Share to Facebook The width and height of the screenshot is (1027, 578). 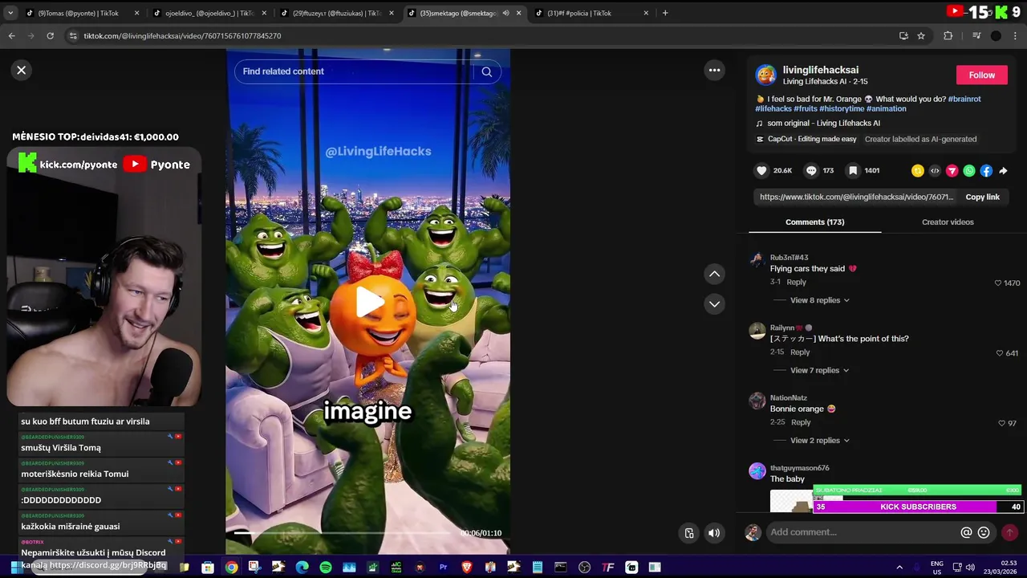point(986,170)
